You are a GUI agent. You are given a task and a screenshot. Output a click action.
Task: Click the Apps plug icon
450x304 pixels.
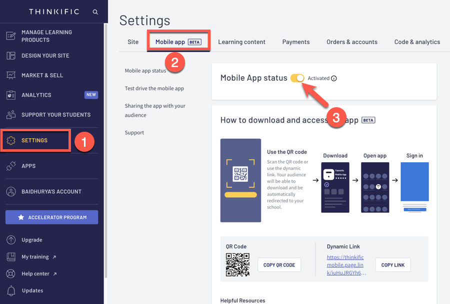(x=10, y=166)
